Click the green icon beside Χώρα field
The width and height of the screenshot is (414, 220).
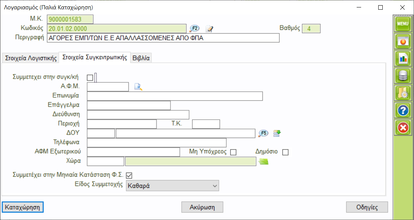pyautogui.click(x=264, y=161)
